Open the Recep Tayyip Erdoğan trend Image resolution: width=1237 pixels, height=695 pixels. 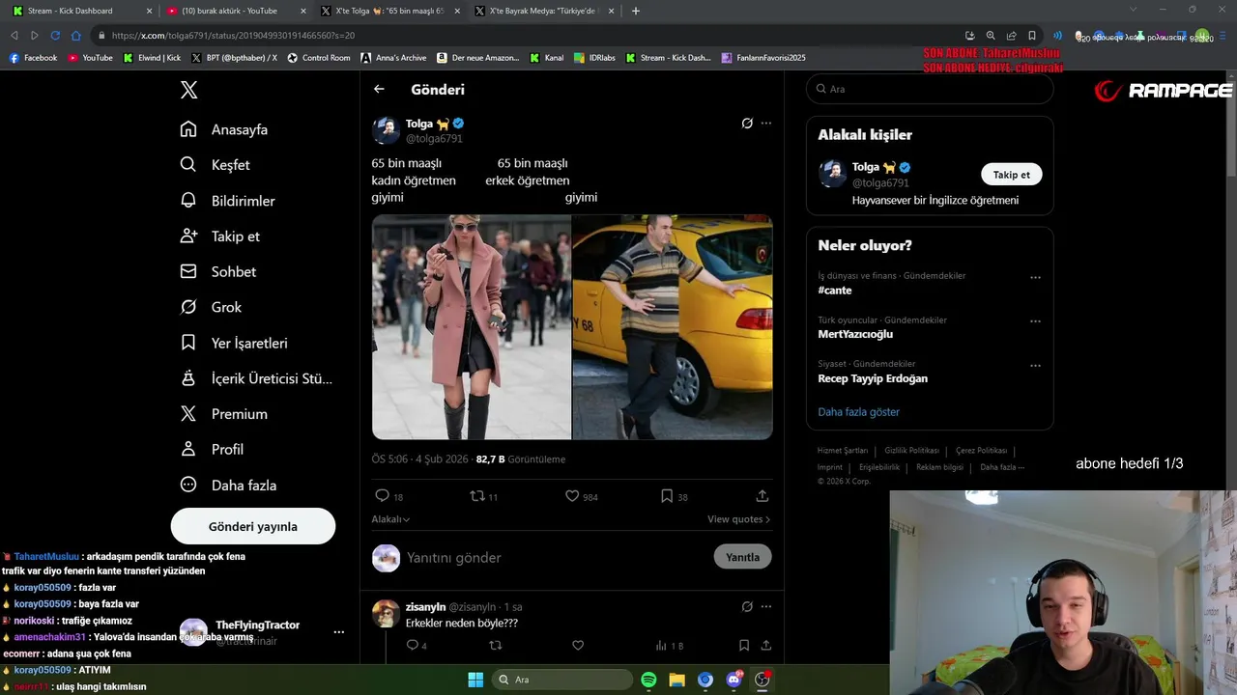click(x=873, y=378)
